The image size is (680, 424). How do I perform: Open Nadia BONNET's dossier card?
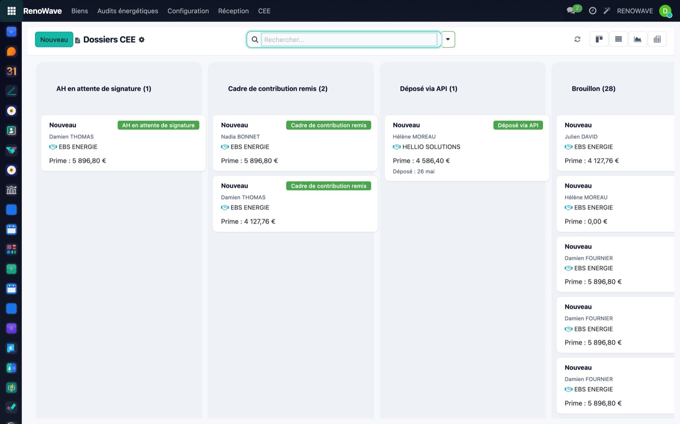pos(295,143)
